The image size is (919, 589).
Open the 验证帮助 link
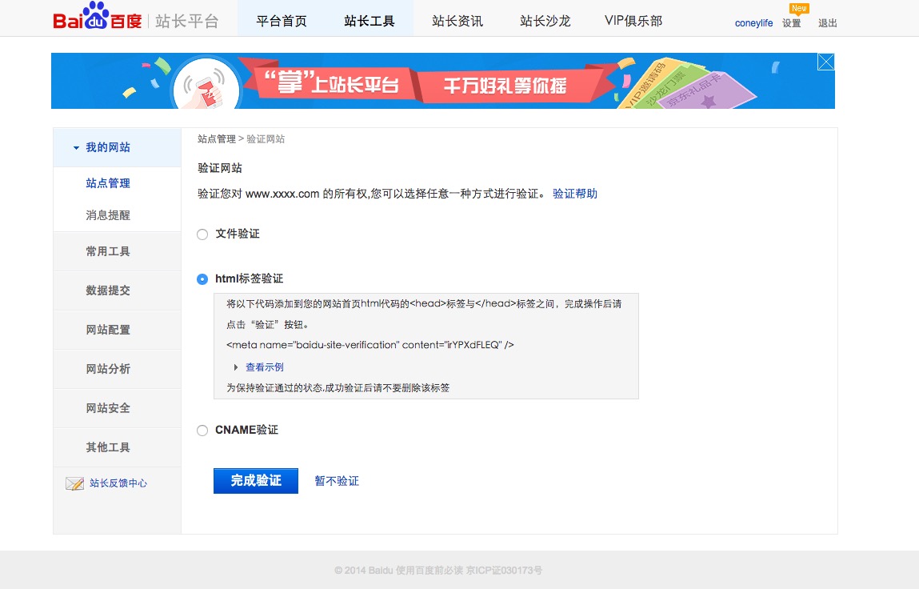tap(575, 194)
